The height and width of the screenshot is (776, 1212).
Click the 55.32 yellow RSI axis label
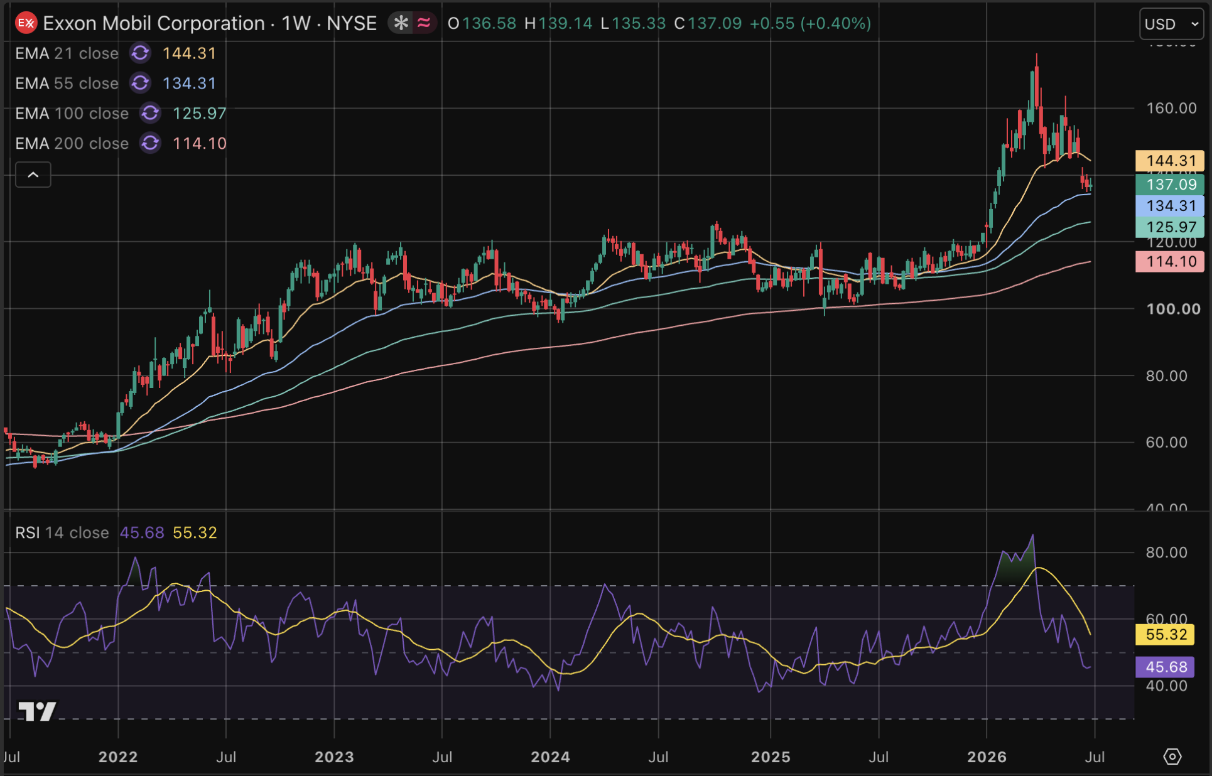point(1166,635)
